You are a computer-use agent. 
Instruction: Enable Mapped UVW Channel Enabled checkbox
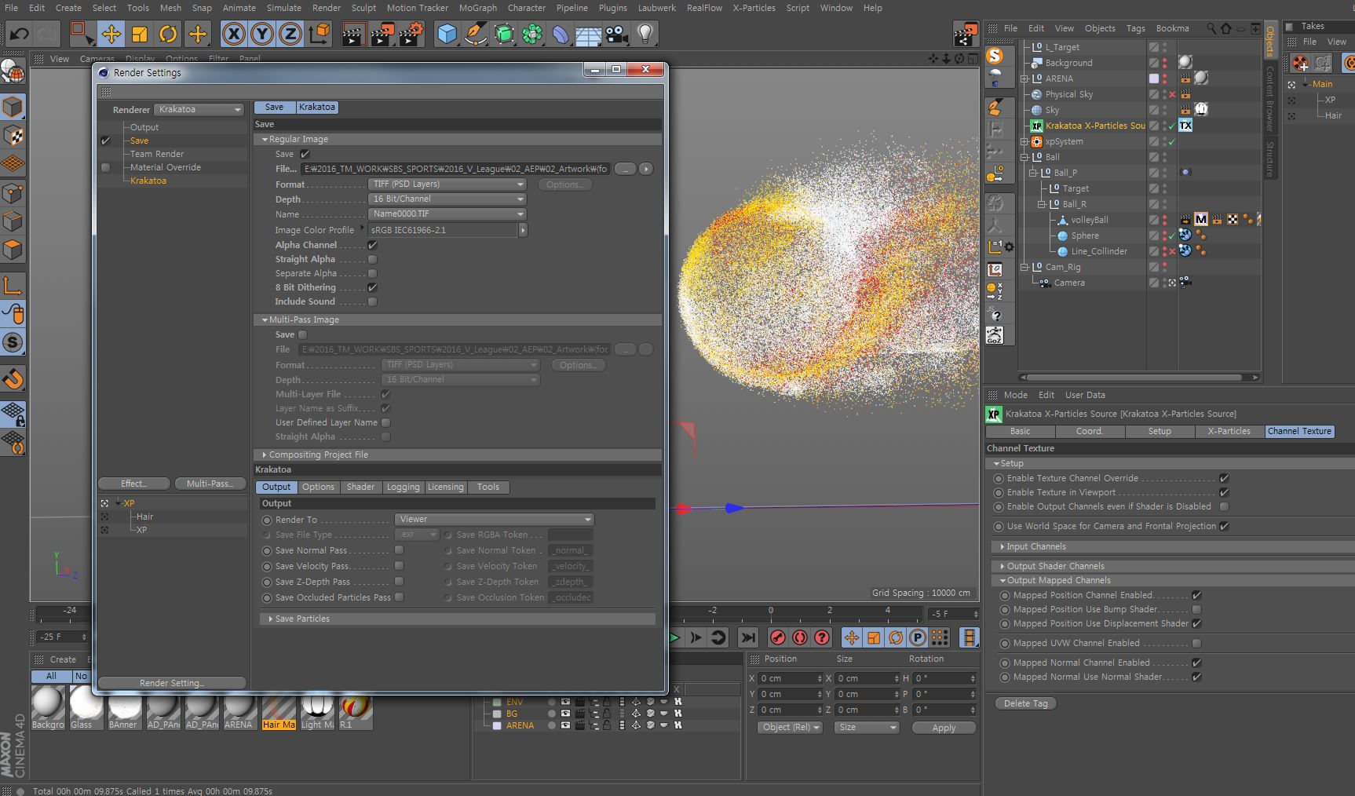1196,643
